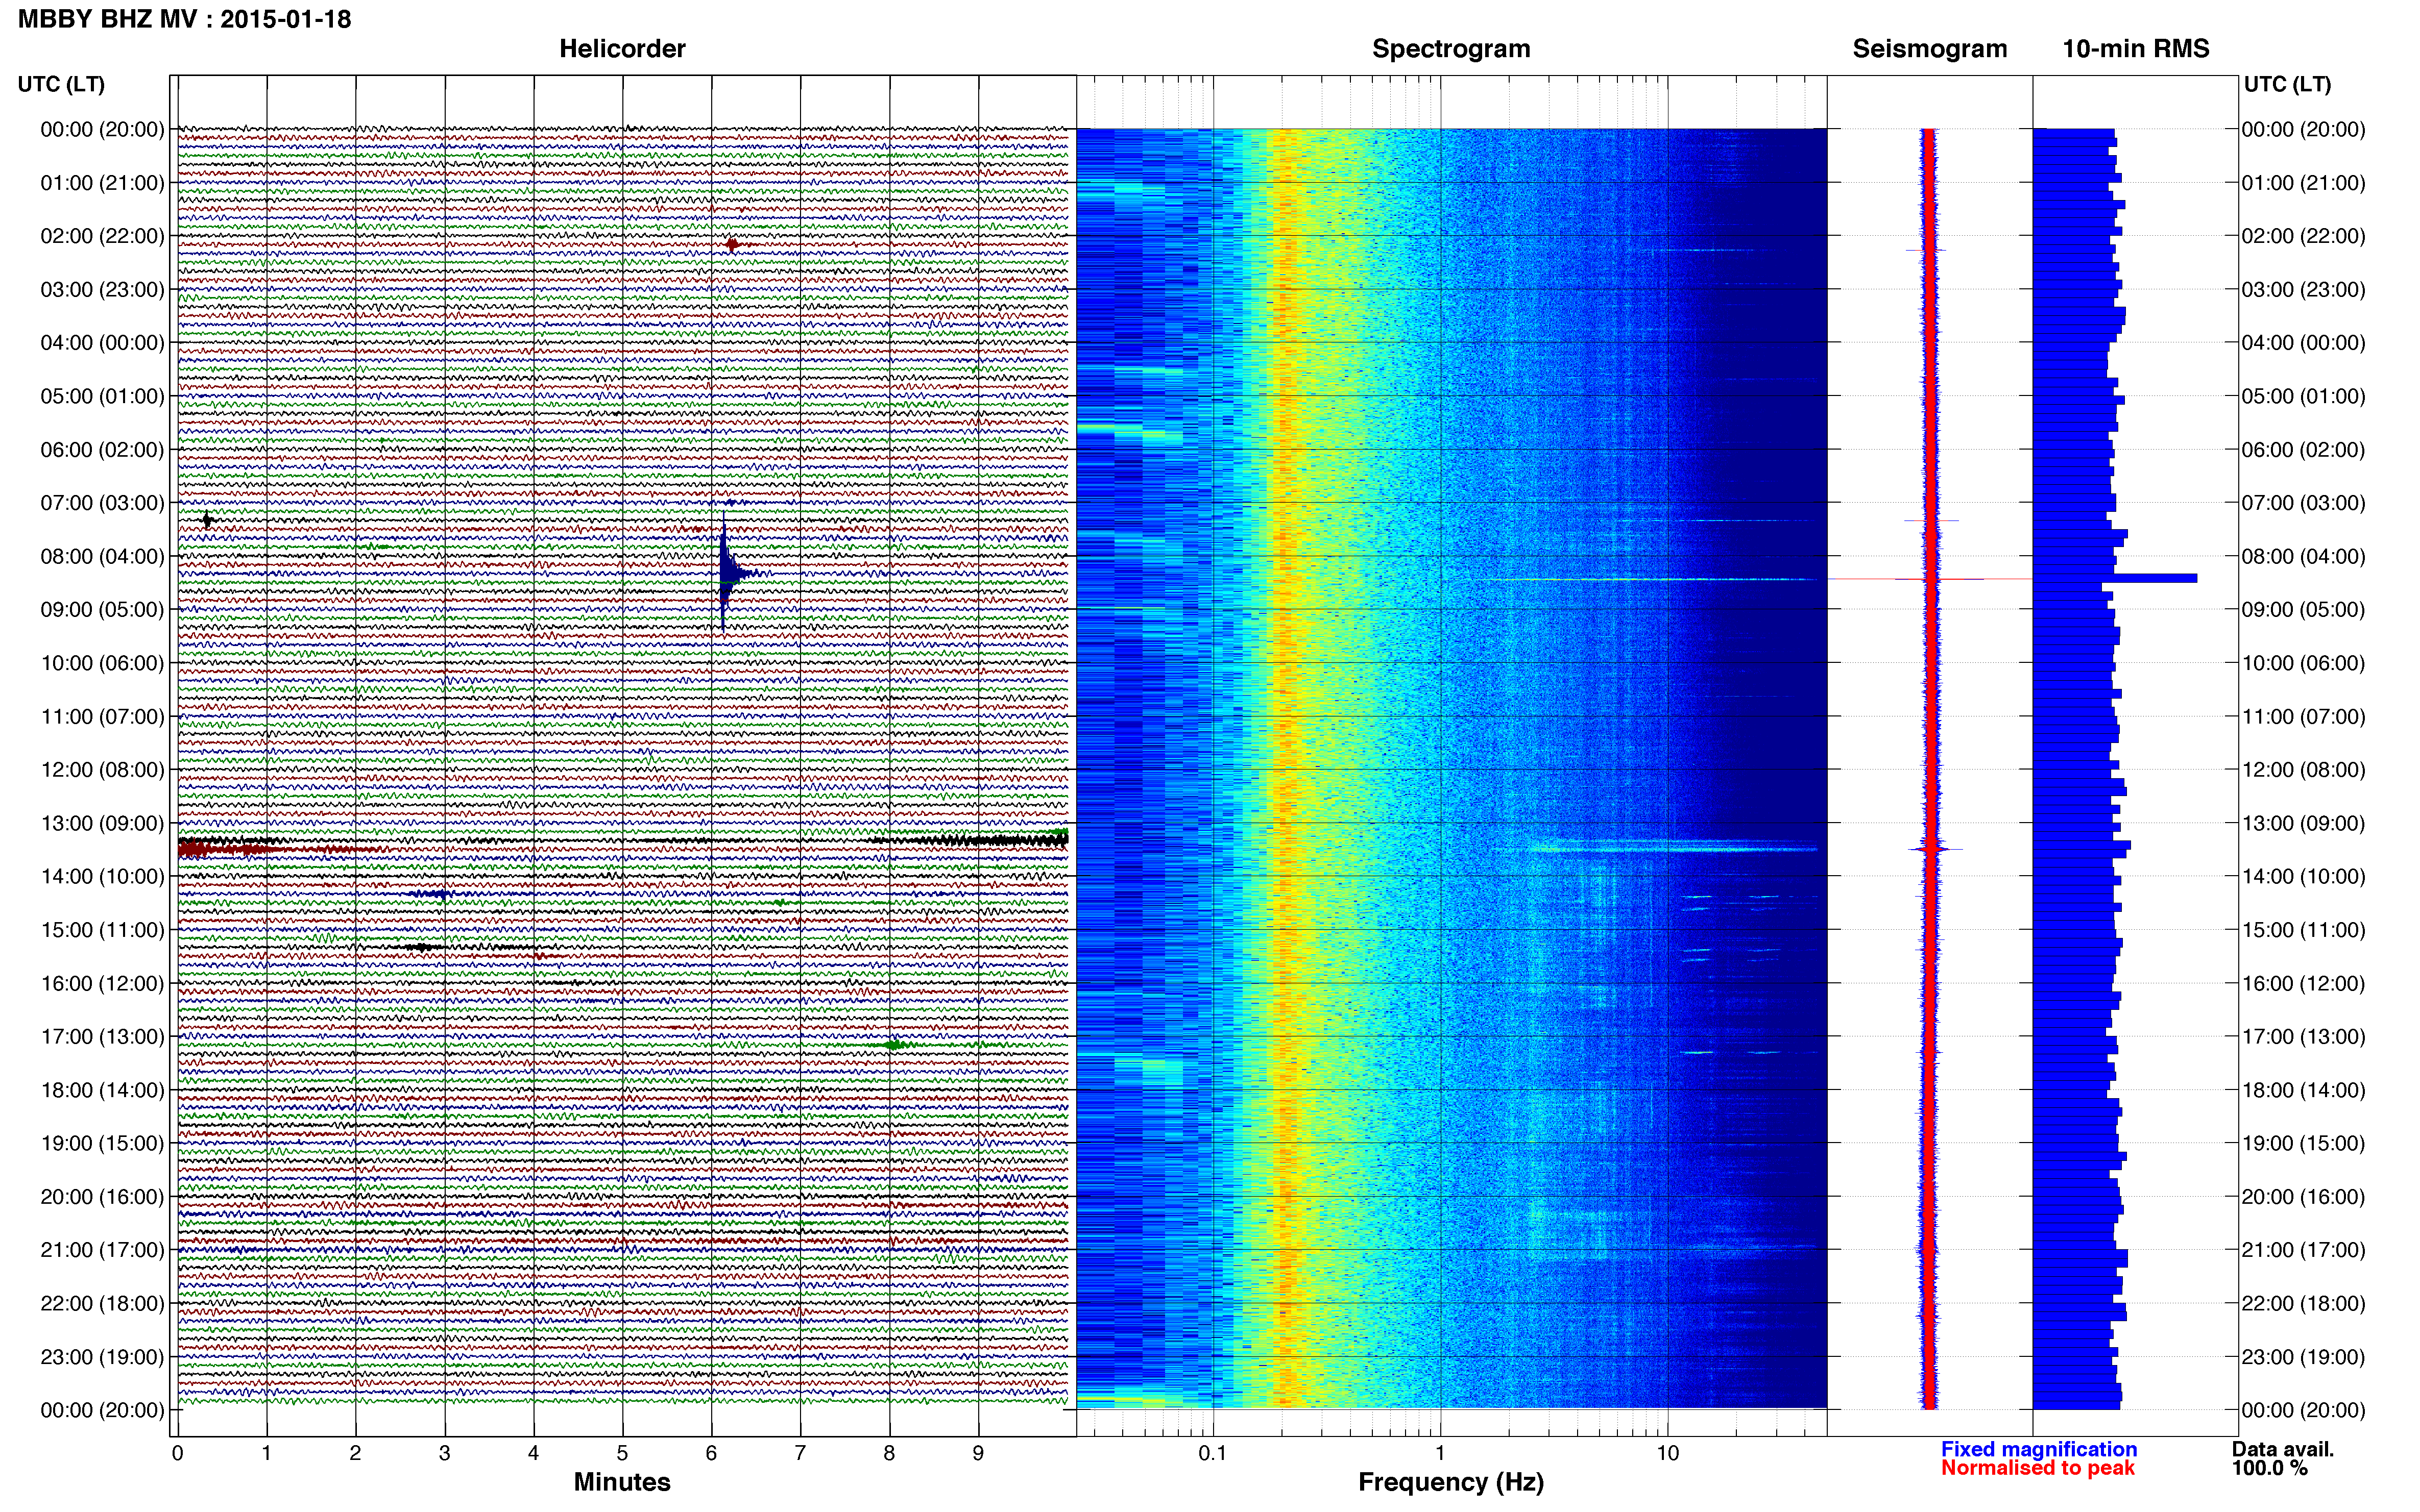Click the 'Data avail.' label

coord(2282,1449)
